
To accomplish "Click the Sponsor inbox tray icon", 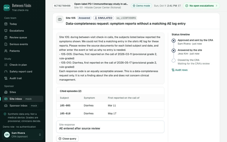I will click(x=6, y=106).
